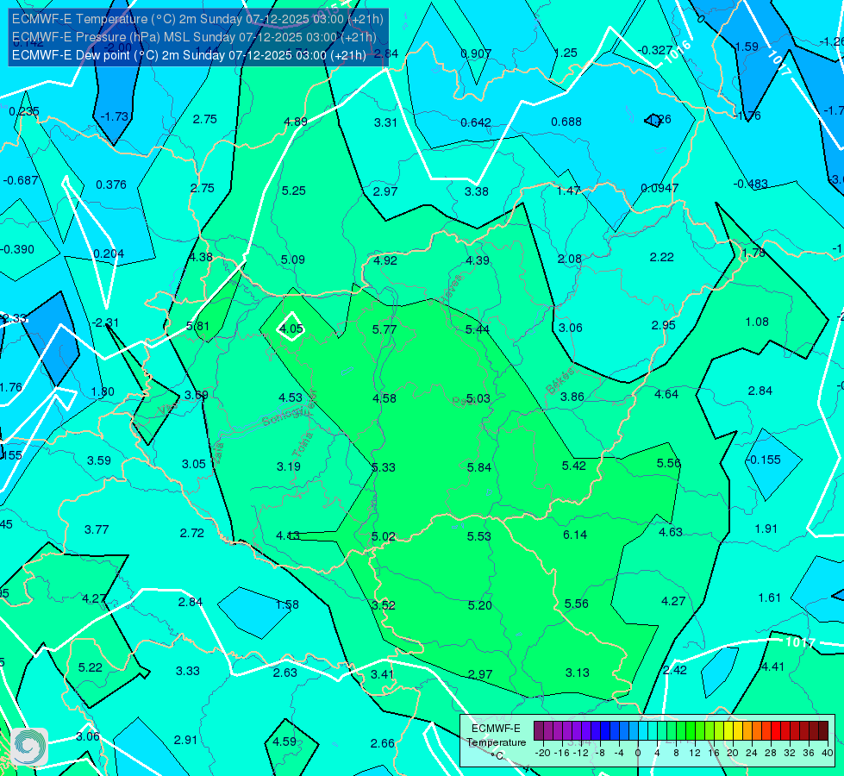This screenshot has height=776, width=844.
Task: Click the ECMWF-E Temperature 2m layer label
Action: point(197,19)
